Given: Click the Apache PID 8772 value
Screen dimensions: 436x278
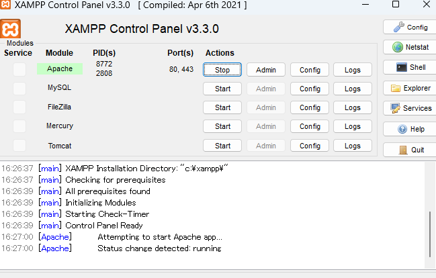Looking at the screenshot, I should pos(104,64).
